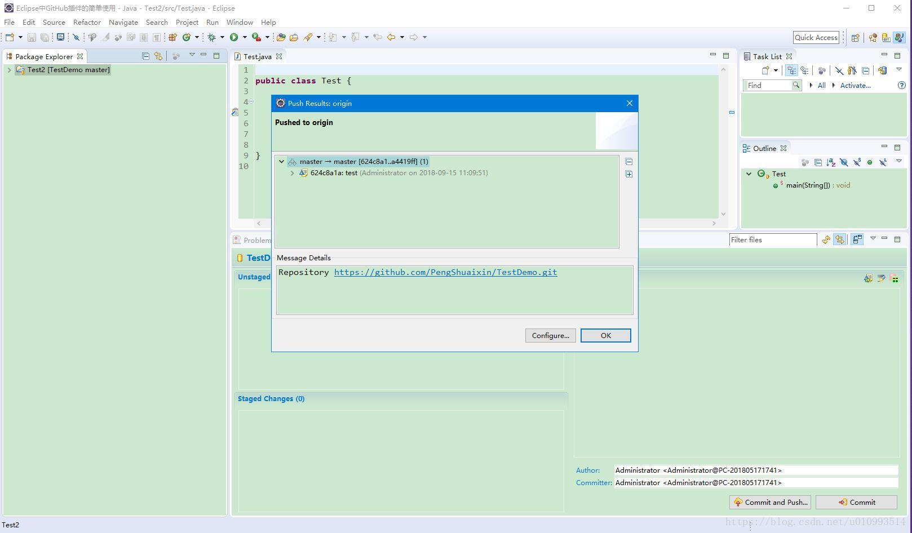Click the Configure... button
Viewport: 912px width, 533px height.
coord(551,335)
